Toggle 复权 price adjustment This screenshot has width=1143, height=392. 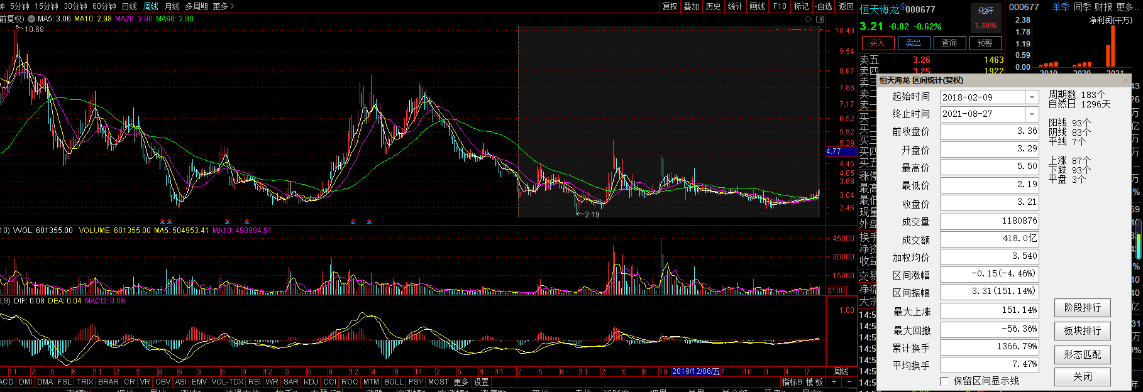(670, 6)
